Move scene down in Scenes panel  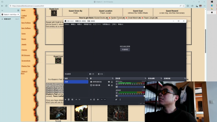coord(79,99)
